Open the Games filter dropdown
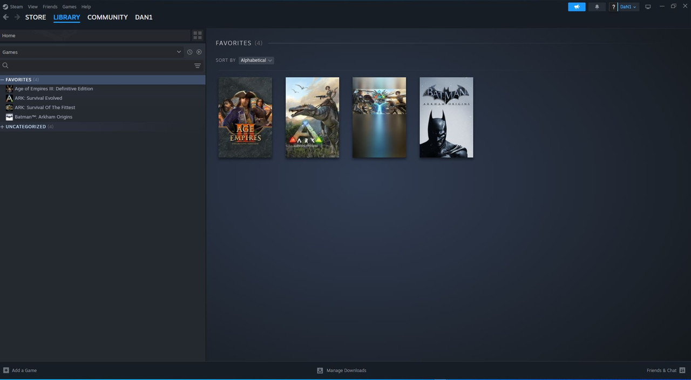Image resolution: width=691 pixels, height=380 pixels. [91, 52]
